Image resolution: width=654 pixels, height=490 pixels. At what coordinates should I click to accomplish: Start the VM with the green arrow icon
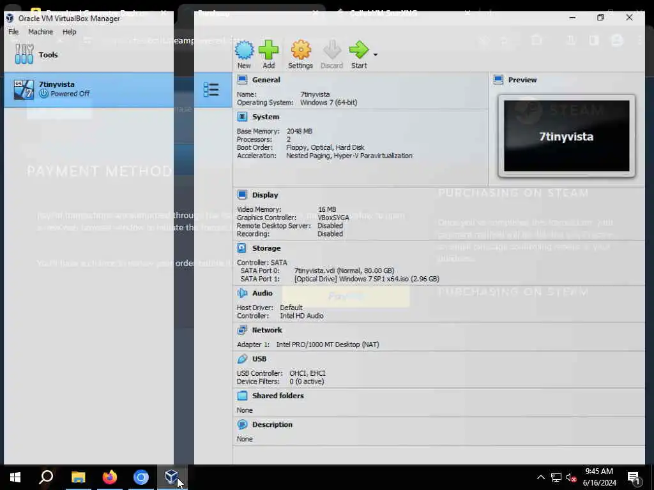coord(359,50)
